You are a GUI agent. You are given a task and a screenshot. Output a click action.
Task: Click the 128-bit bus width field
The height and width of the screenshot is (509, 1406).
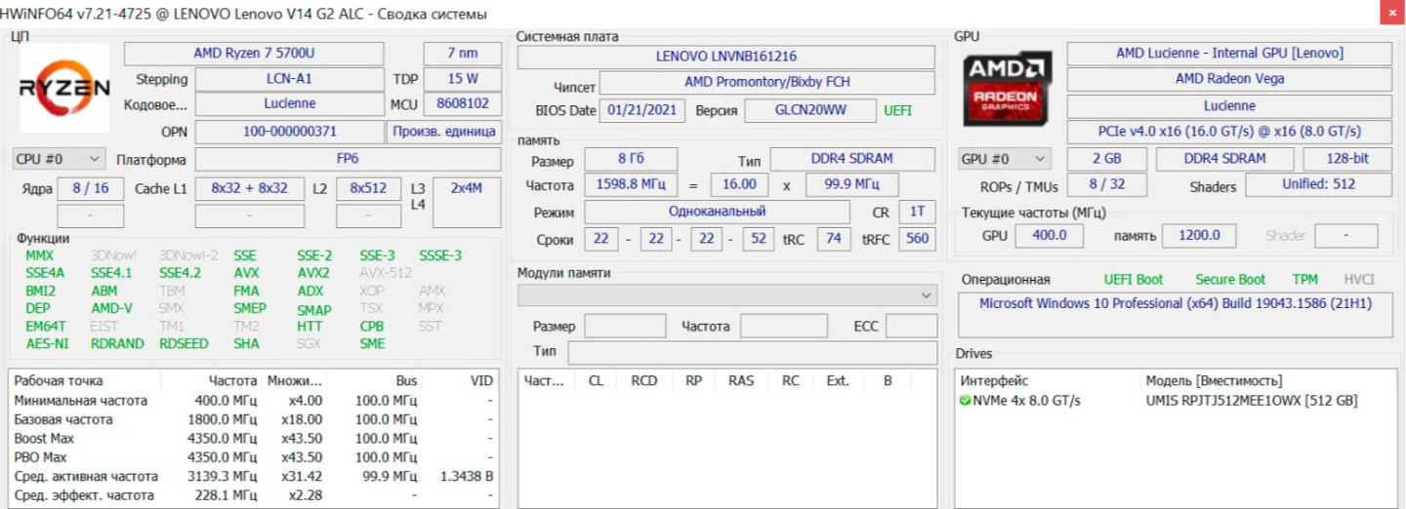pyautogui.click(x=1347, y=158)
